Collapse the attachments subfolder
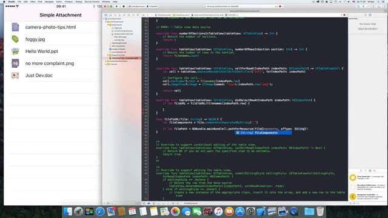The image size is (388, 218). (x=108, y=25)
